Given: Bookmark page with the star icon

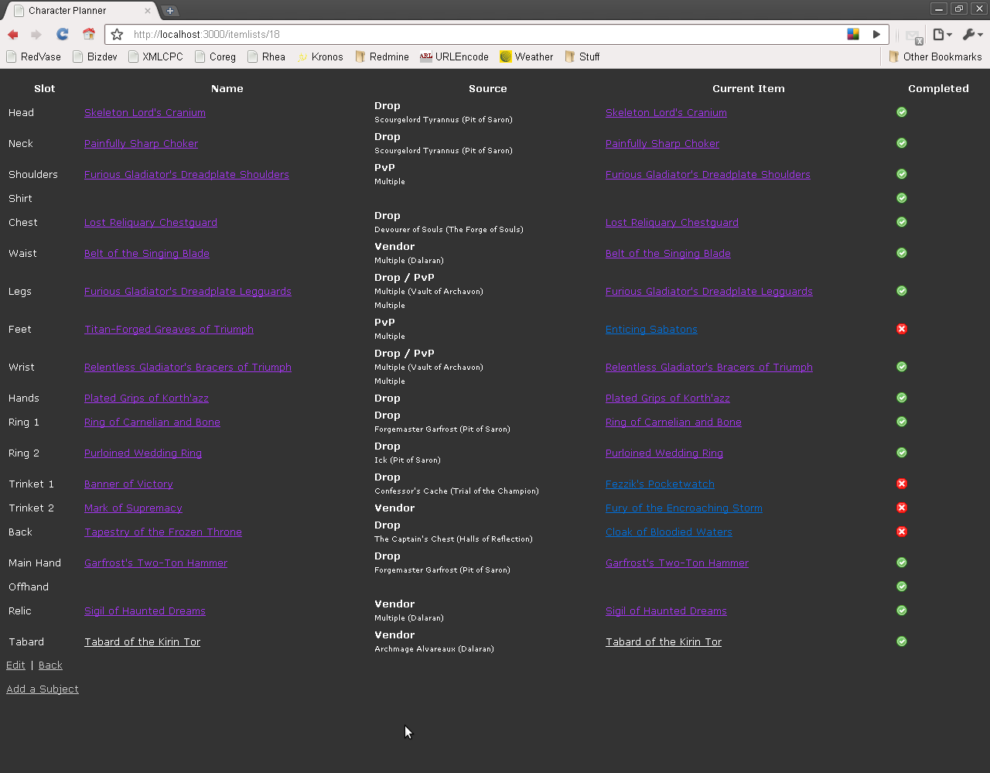Looking at the screenshot, I should 117,35.
